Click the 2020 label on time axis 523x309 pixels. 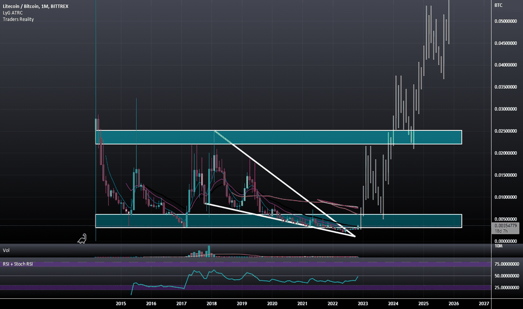click(272, 303)
